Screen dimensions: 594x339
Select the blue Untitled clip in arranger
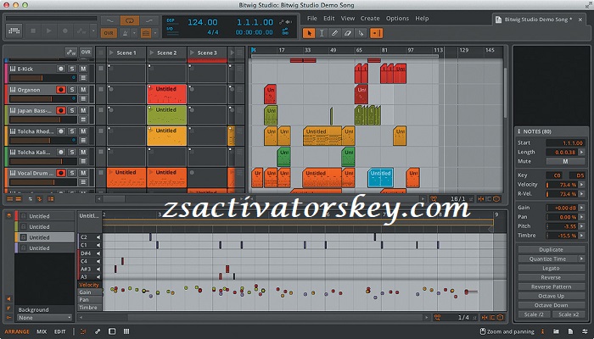pyautogui.click(x=380, y=178)
